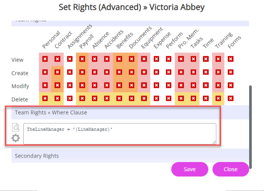
Task: Click the Save button
Action: [190, 169]
